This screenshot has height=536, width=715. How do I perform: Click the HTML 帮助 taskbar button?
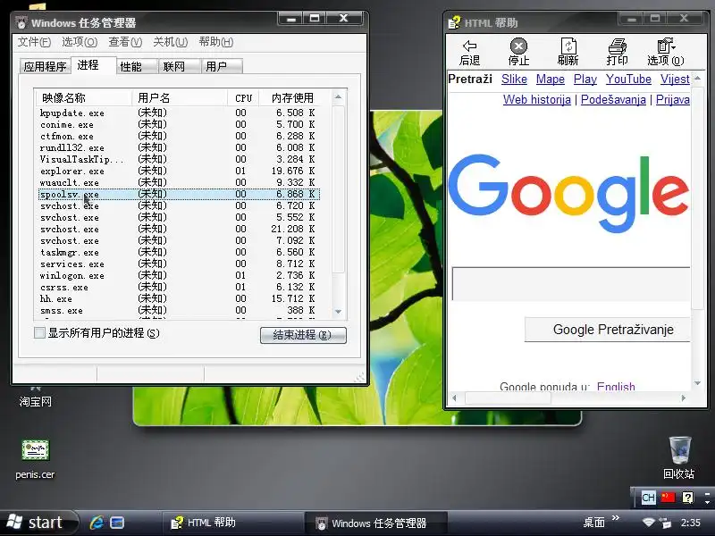click(232, 523)
